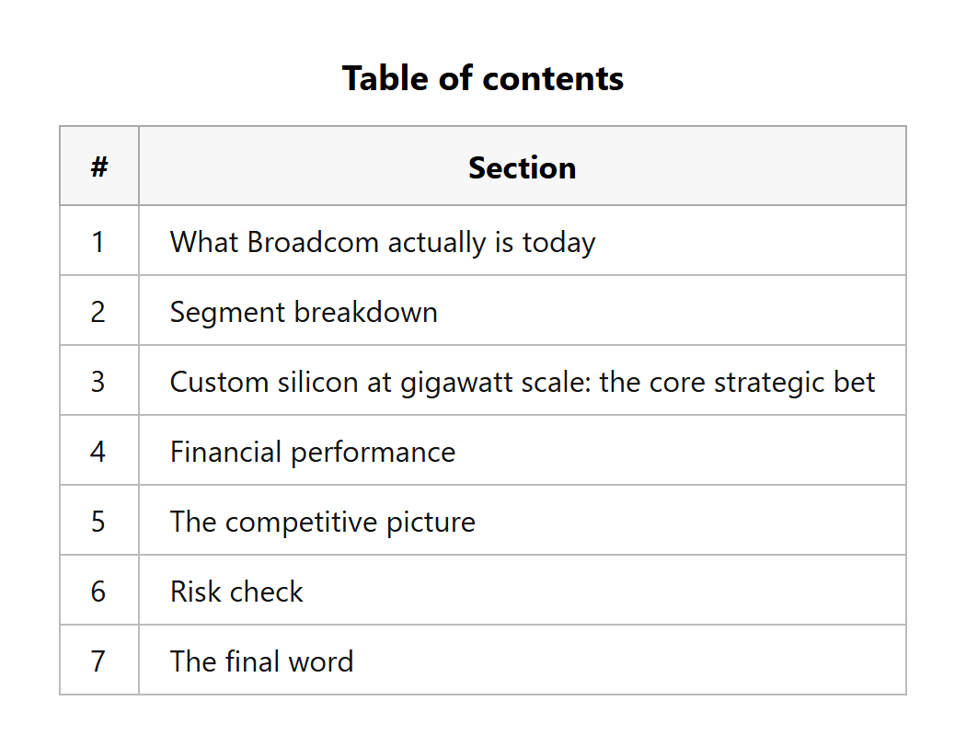Open the 'Financial performance' section

click(x=313, y=452)
